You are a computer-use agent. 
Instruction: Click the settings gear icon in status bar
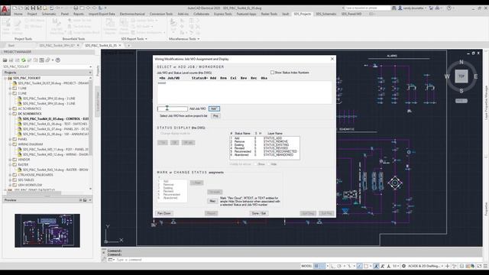[404, 266]
